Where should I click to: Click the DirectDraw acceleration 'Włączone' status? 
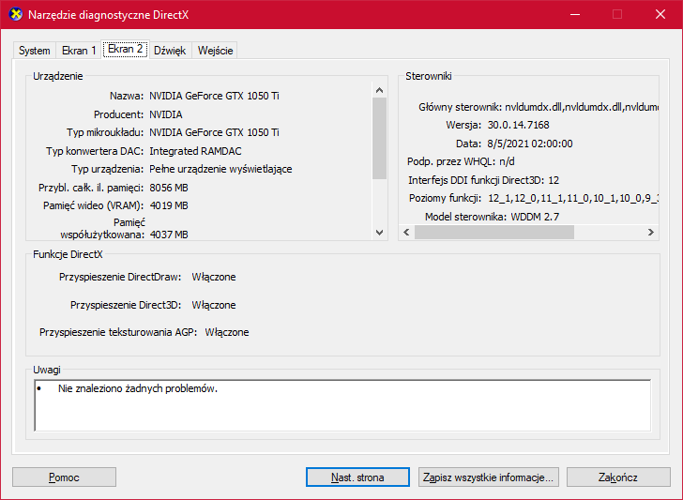point(214,277)
